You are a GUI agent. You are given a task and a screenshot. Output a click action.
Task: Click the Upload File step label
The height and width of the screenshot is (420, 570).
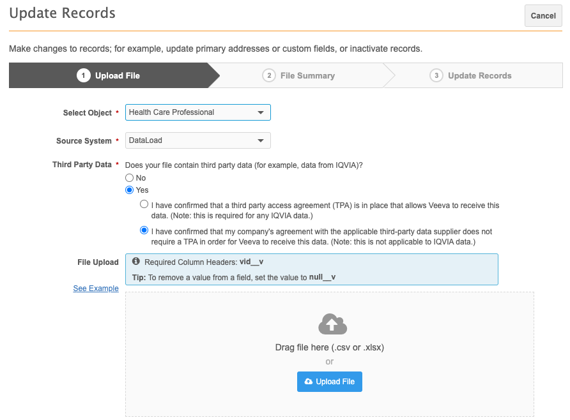[x=118, y=75]
